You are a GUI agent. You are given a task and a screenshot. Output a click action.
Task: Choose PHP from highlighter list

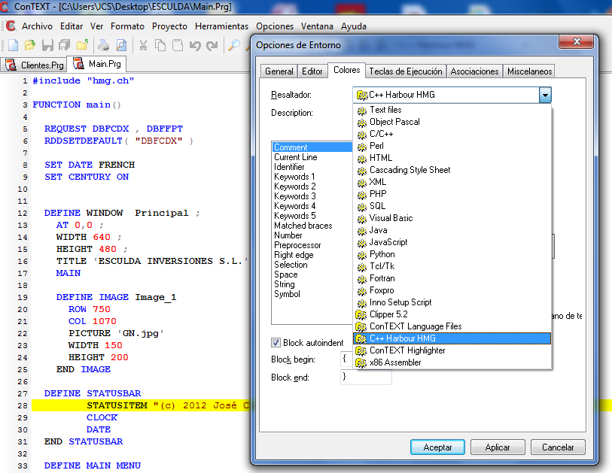(452, 194)
